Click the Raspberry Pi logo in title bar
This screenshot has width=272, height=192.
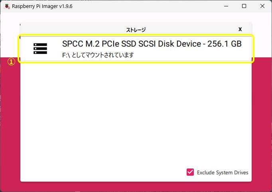pyautogui.click(x=7, y=6)
